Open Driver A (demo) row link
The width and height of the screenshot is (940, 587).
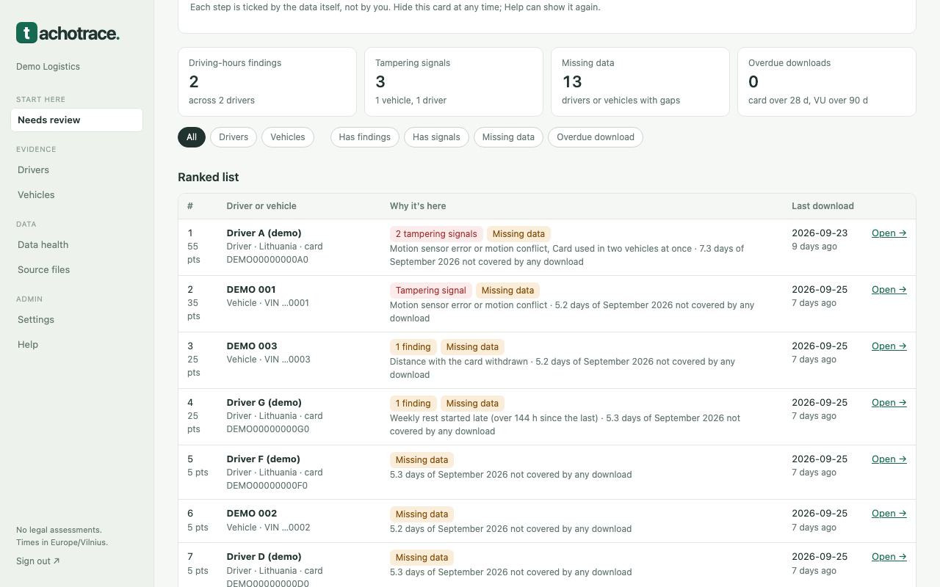(889, 233)
